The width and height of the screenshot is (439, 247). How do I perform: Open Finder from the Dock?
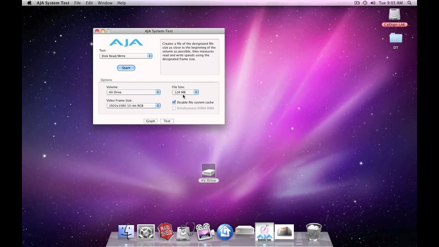[126, 232]
